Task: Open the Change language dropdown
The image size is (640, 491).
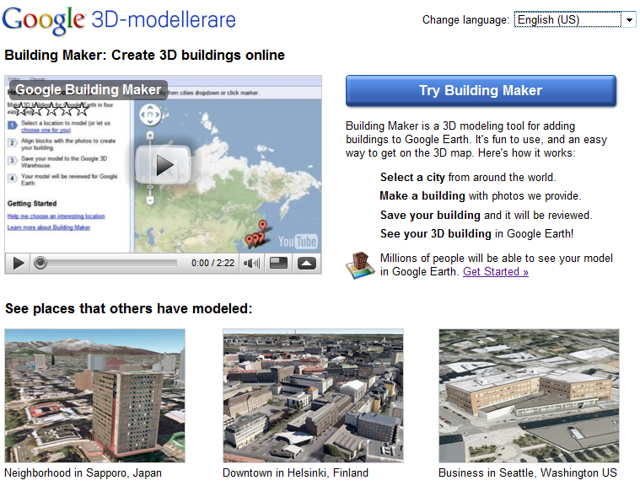Action: coord(574,19)
